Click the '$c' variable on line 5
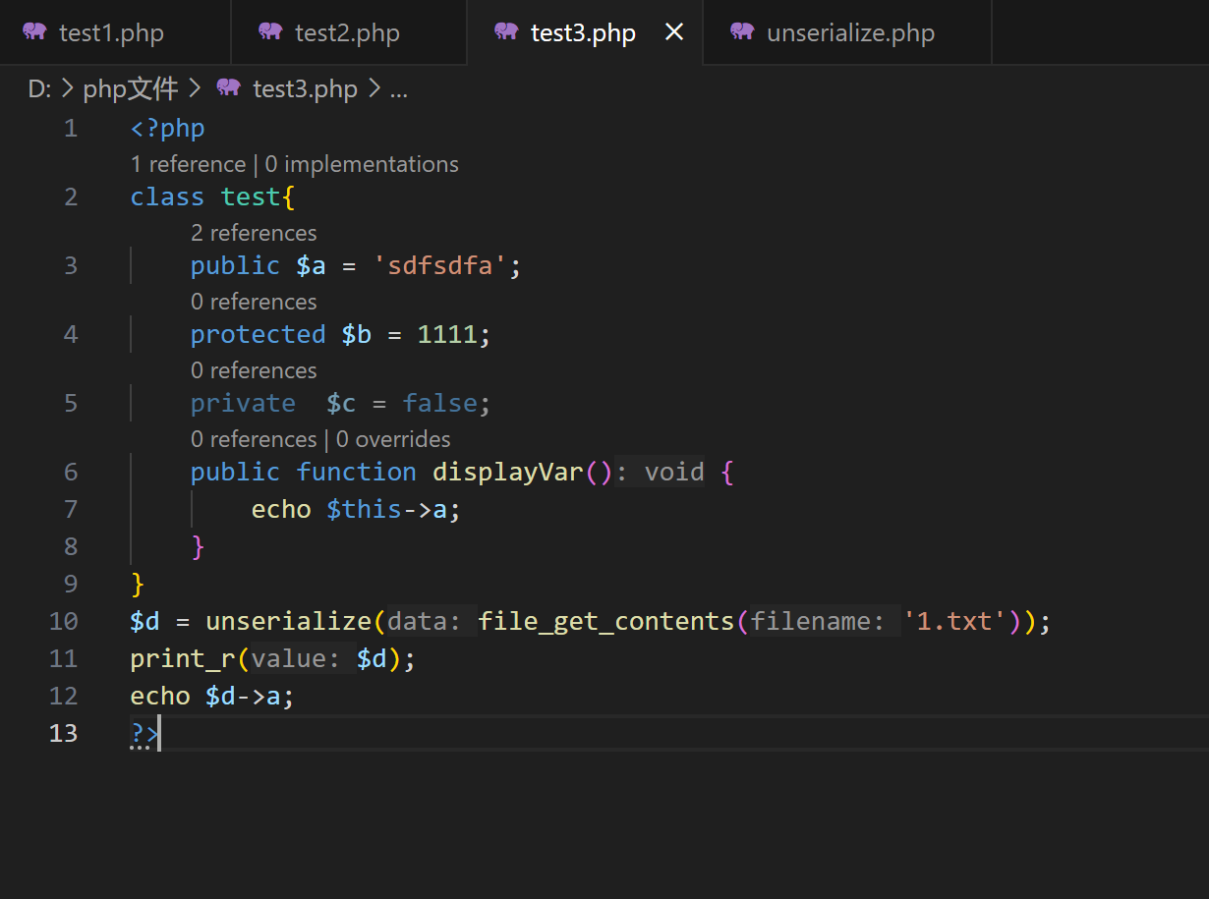1209x899 pixels. click(x=341, y=404)
